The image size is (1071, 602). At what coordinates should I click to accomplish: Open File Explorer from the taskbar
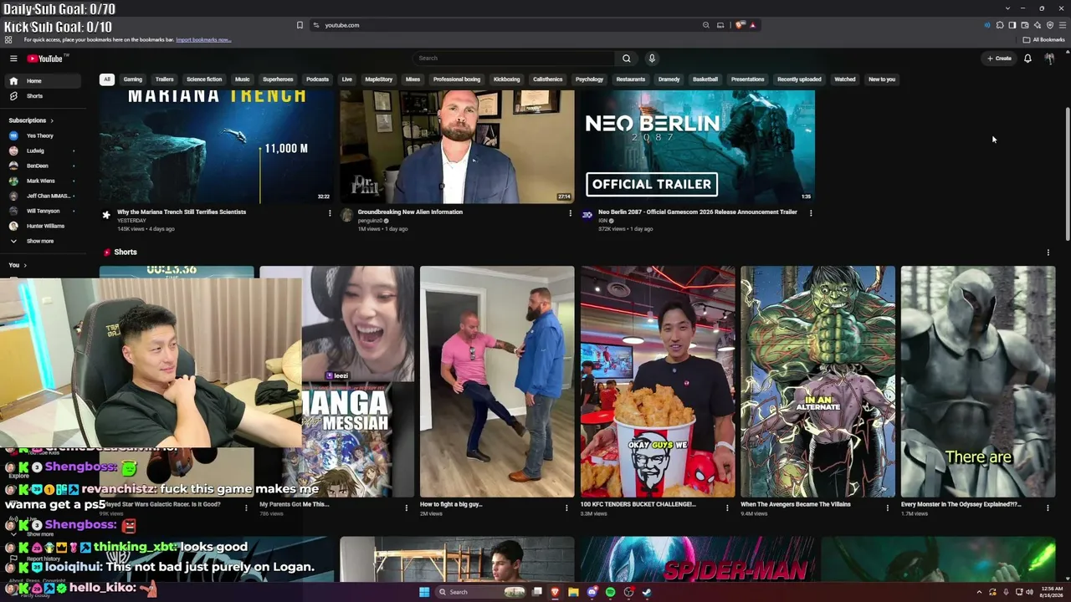pyautogui.click(x=573, y=592)
